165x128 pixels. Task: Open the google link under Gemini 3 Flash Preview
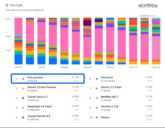[x=33, y=91]
